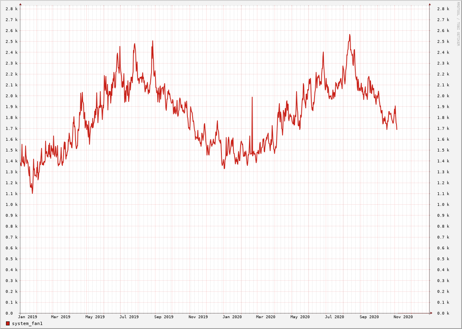Click the arrowhead atop the left y-axis
Viewport: 462px width, 329px height.
(x=20, y=4)
